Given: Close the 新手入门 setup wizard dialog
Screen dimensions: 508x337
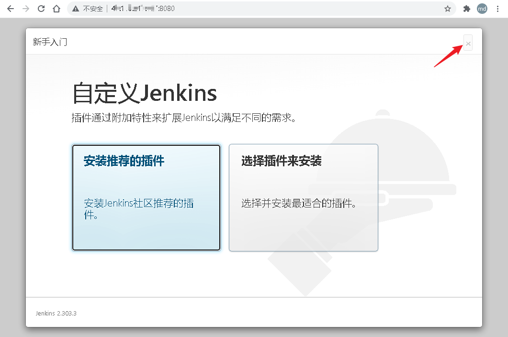Looking at the screenshot, I should click(x=468, y=43).
